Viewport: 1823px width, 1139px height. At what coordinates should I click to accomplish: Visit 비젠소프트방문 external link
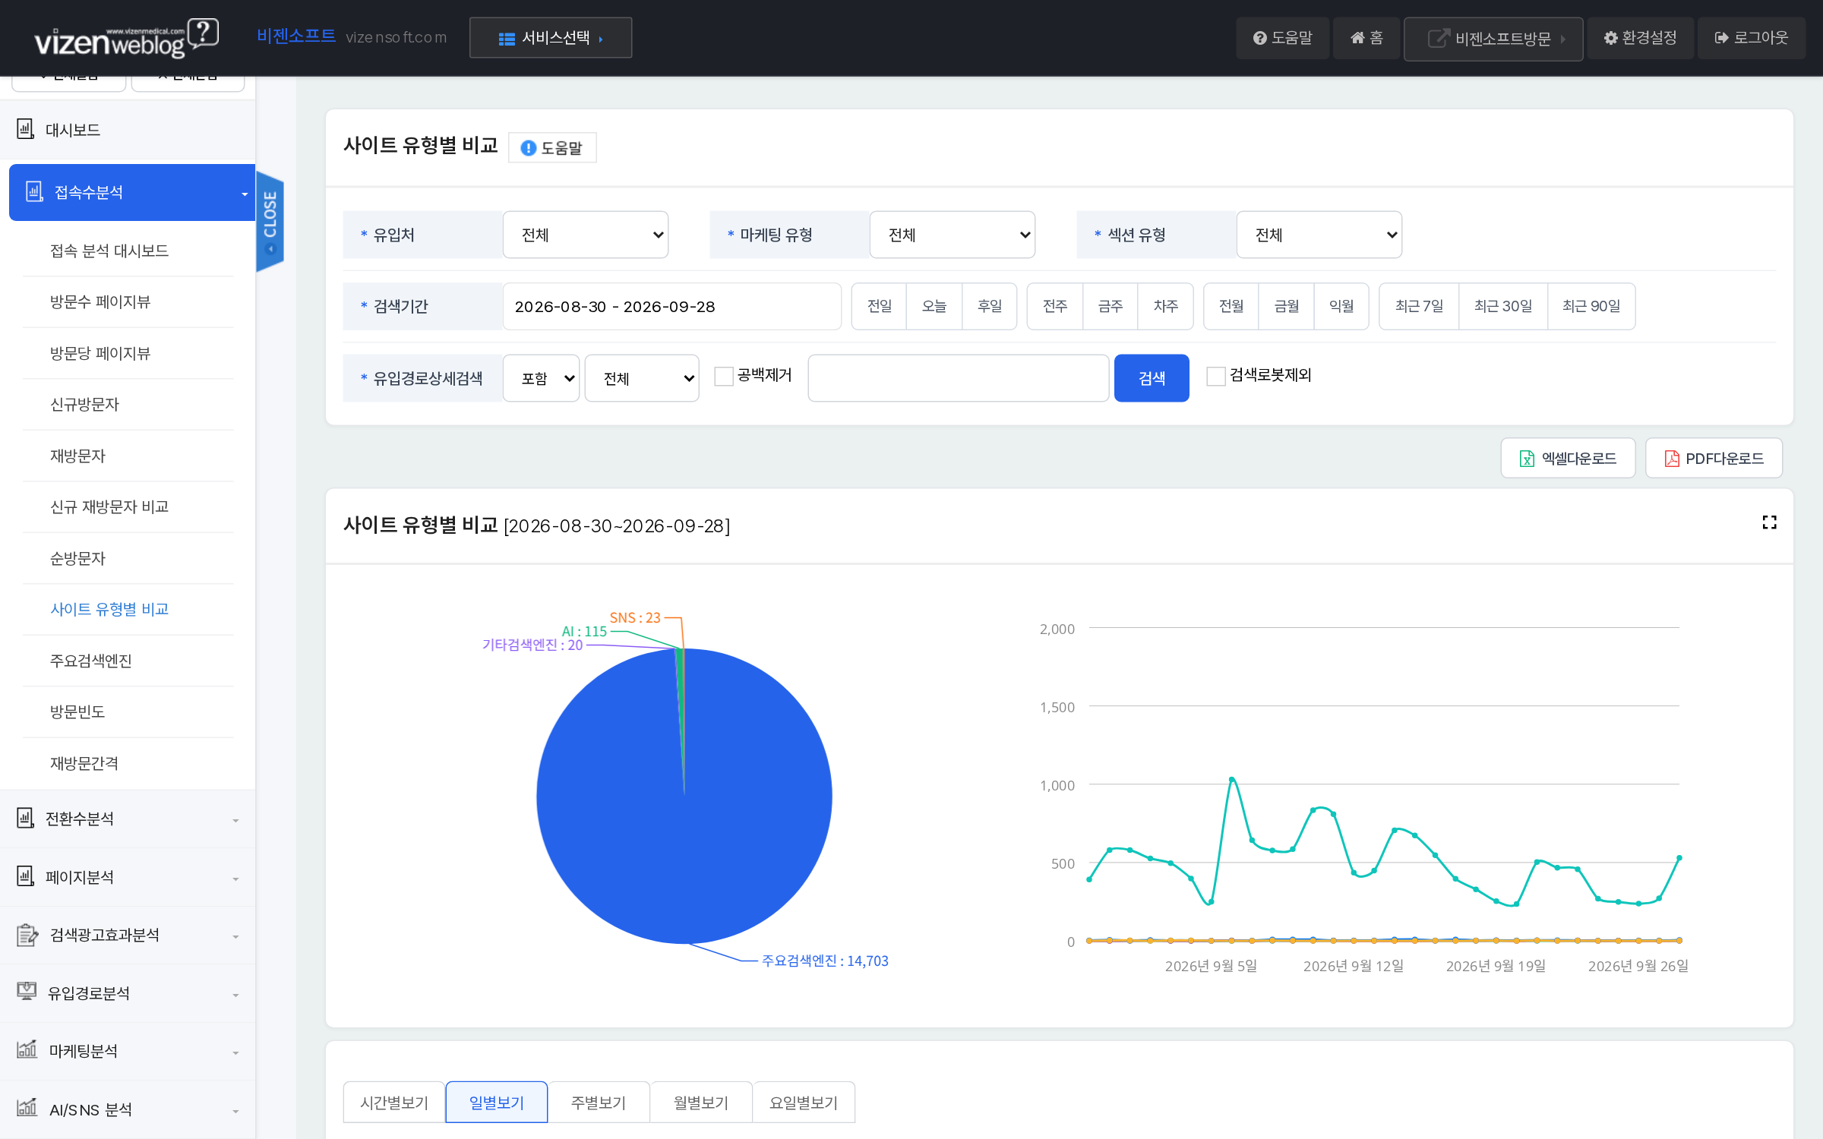1493,39
